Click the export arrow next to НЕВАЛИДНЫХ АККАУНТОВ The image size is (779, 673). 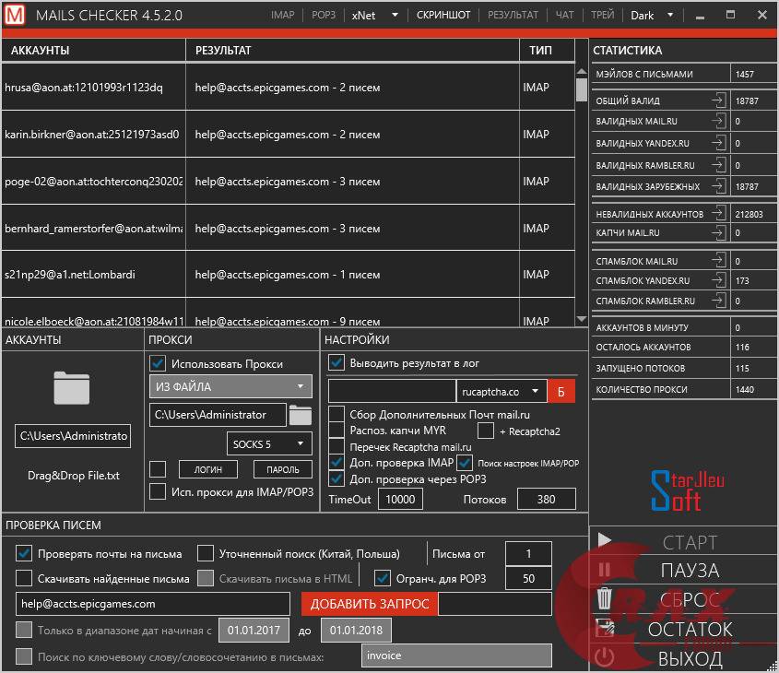(x=718, y=214)
